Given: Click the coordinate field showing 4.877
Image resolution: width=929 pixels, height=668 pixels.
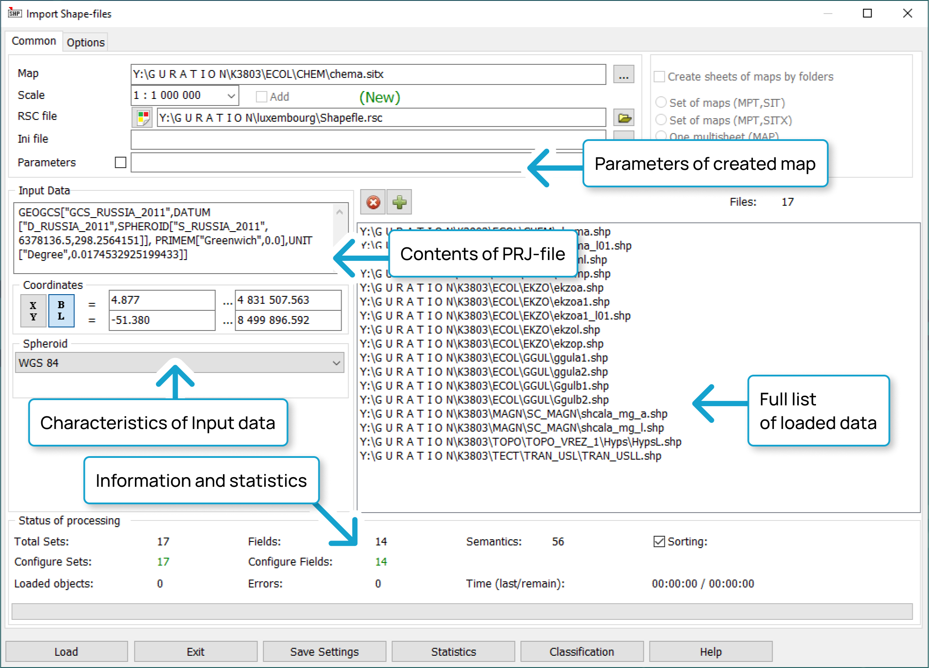Looking at the screenshot, I should tap(162, 300).
